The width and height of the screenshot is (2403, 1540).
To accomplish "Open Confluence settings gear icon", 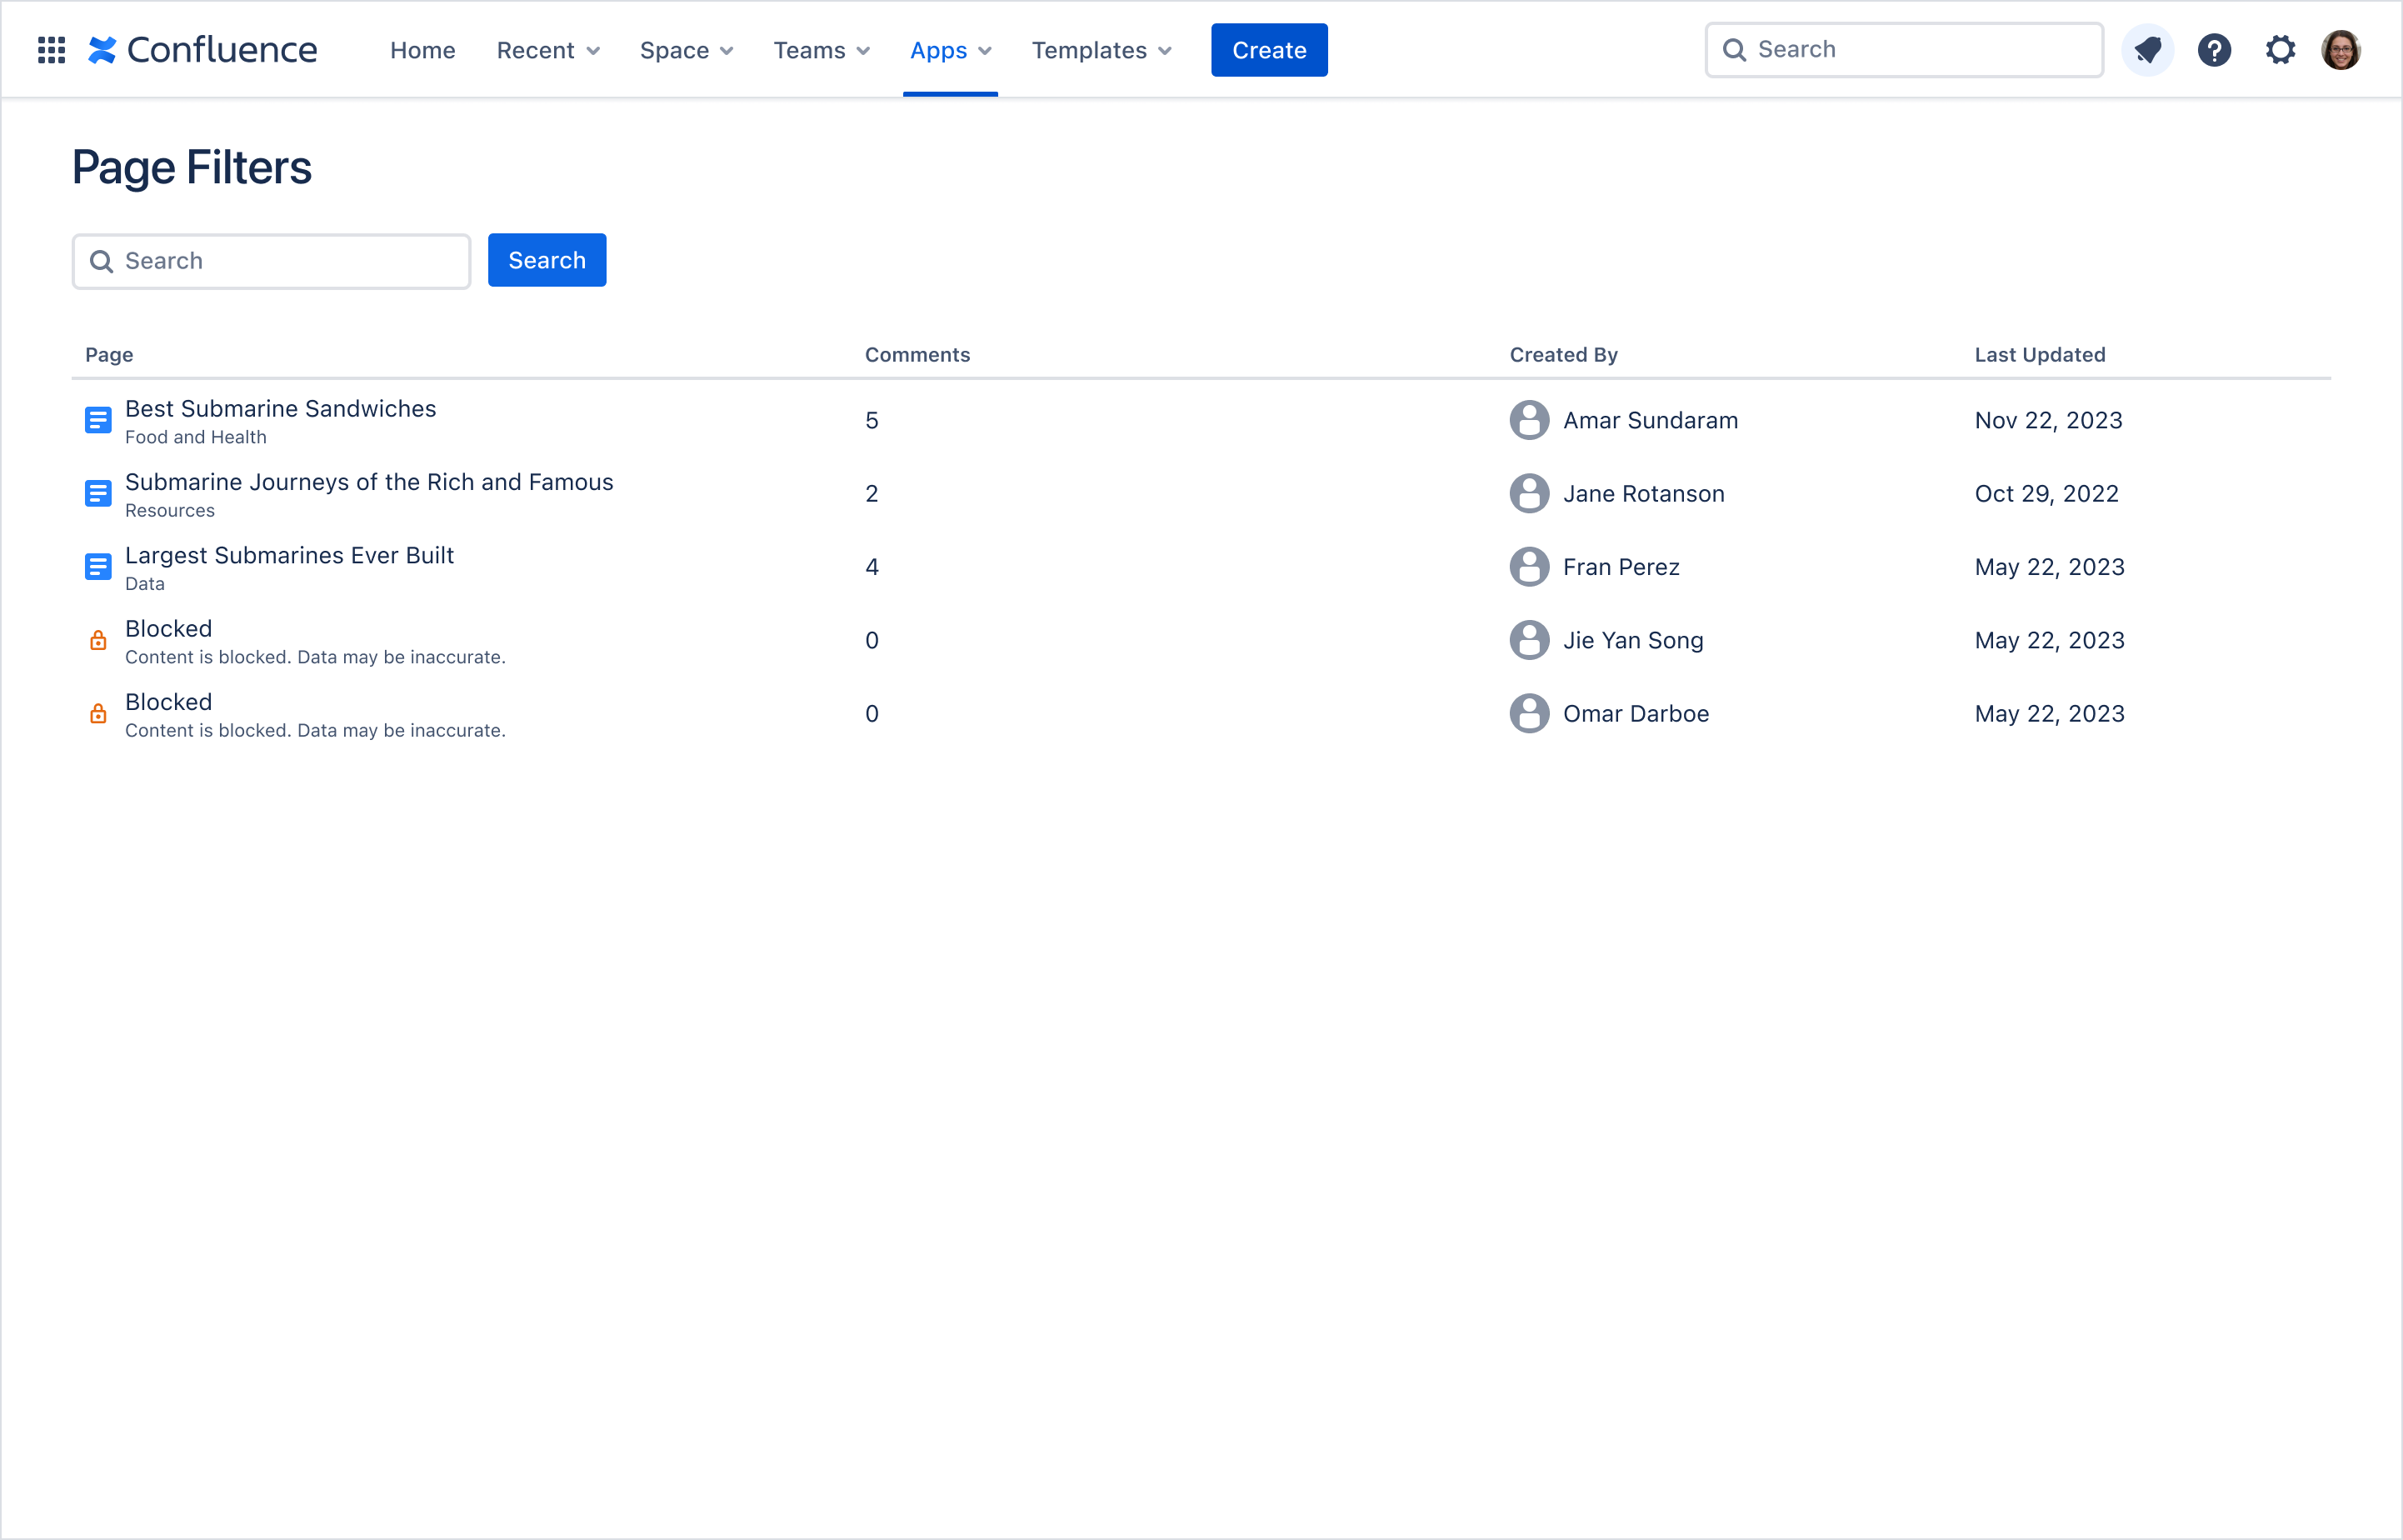I will click(2281, 49).
